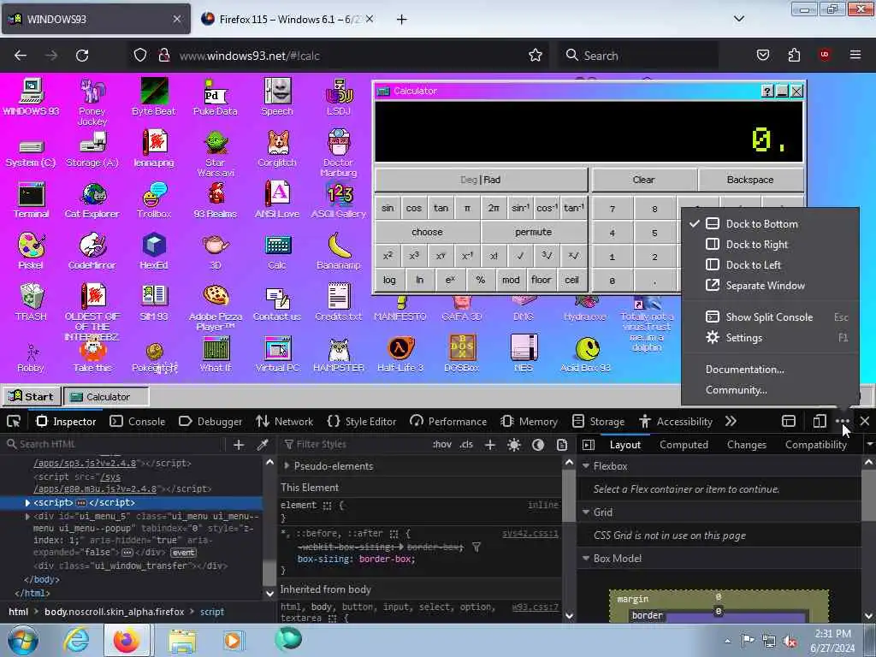The width and height of the screenshot is (876, 657).
Task: Open the Firefox list all tabs dropdown
Action: click(738, 19)
